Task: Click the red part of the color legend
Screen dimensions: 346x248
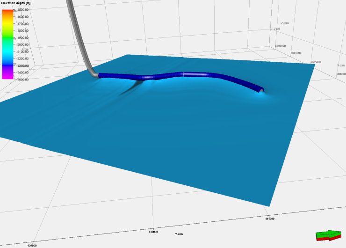Action: 8,11
